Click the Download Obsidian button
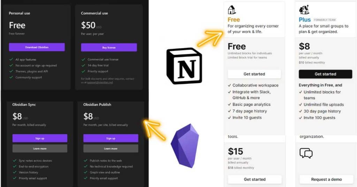Image resolution: width=357 pixels, height=187 pixels. coord(37,47)
